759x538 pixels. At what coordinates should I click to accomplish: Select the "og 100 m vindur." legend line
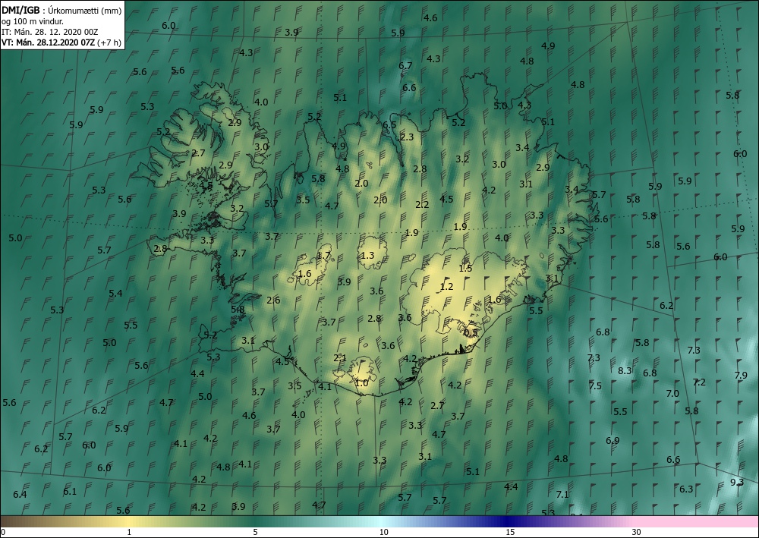tap(33, 21)
